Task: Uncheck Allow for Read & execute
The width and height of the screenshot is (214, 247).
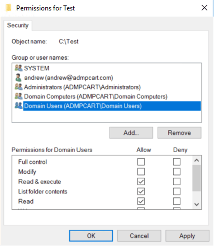Action: pyautogui.click(x=141, y=181)
